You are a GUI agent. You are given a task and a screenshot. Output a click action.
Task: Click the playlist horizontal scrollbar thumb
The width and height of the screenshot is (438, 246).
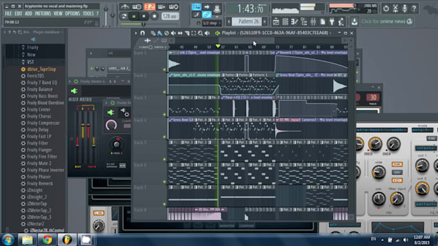[x=246, y=40]
